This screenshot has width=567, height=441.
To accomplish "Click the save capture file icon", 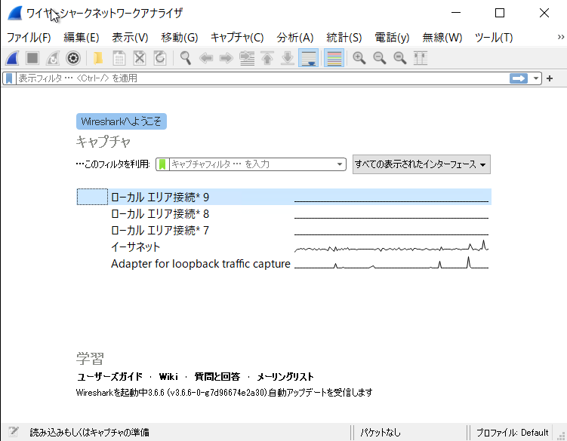I will pos(119,58).
